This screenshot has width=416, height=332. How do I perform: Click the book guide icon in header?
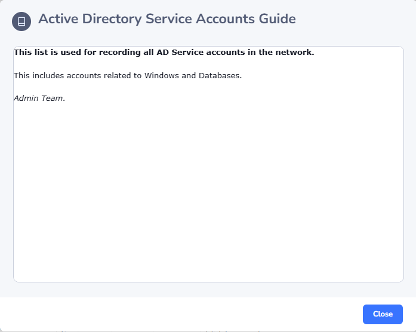click(x=21, y=21)
